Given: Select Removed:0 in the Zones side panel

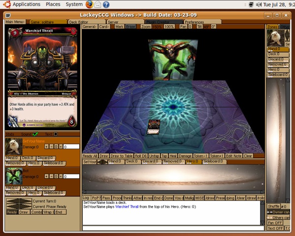Looking at the screenshot, I should click(x=278, y=65).
